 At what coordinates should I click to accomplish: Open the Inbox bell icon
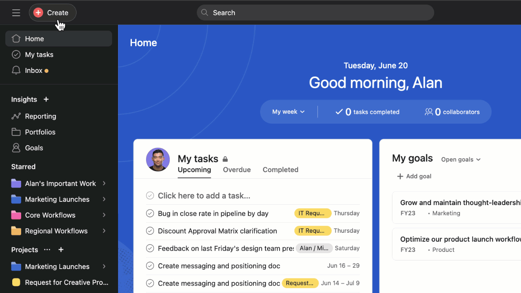coord(16,70)
